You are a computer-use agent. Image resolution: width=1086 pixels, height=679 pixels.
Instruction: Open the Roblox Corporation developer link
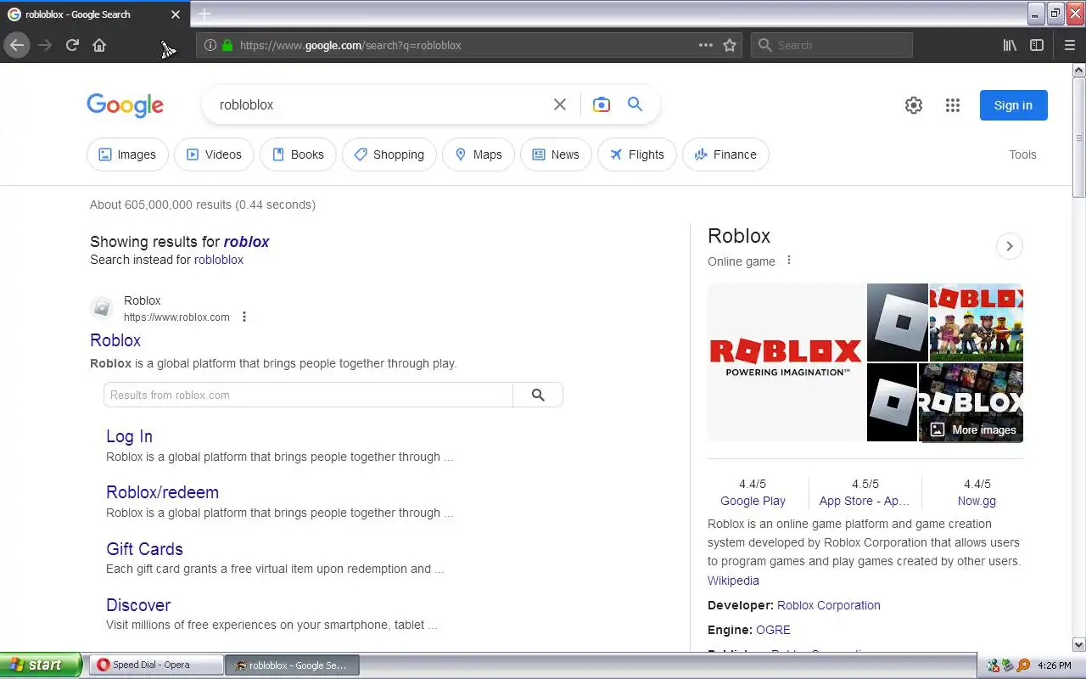pos(829,605)
